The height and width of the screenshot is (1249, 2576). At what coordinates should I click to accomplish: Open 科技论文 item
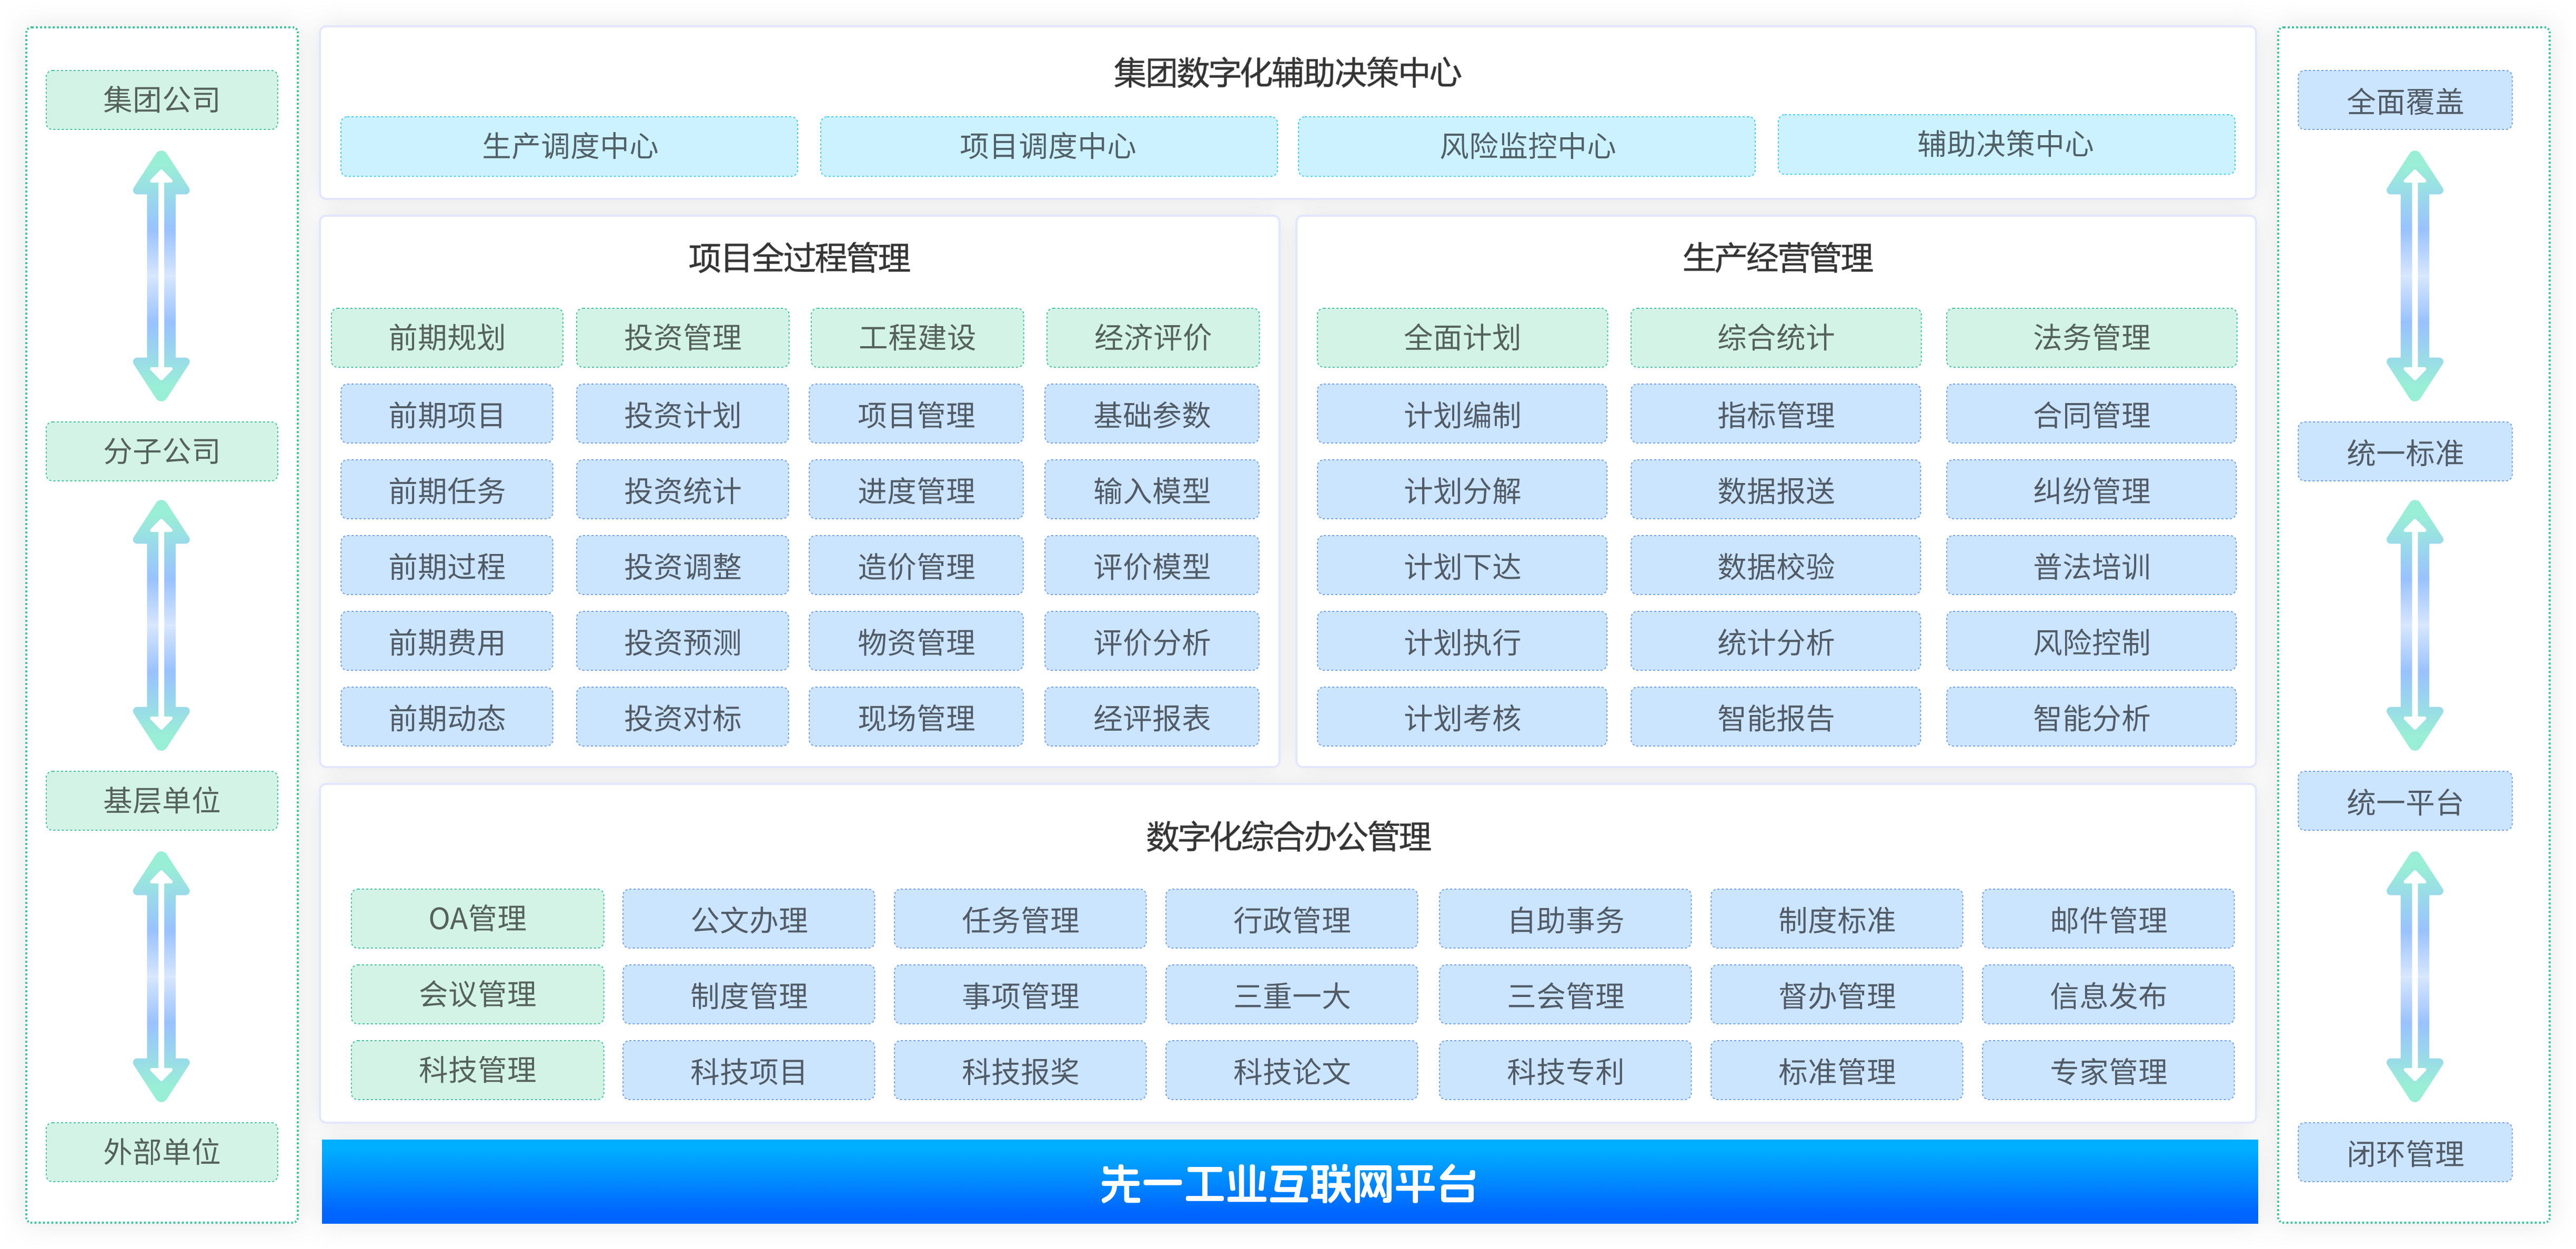point(1292,1071)
